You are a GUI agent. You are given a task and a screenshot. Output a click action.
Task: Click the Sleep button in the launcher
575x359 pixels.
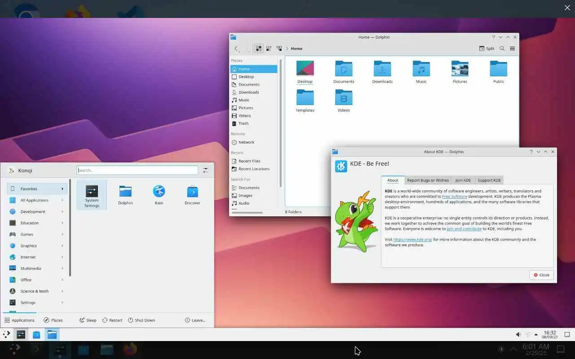point(88,320)
